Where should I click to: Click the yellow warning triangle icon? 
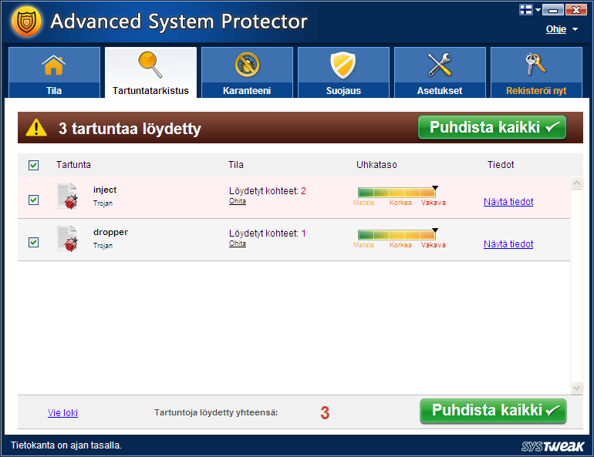pos(36,127)
